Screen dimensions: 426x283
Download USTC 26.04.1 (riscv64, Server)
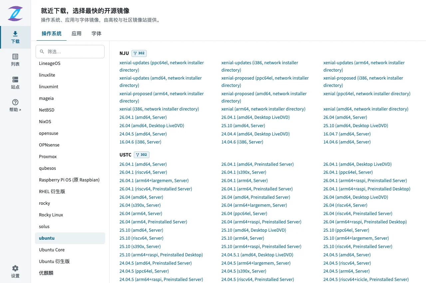143,172
